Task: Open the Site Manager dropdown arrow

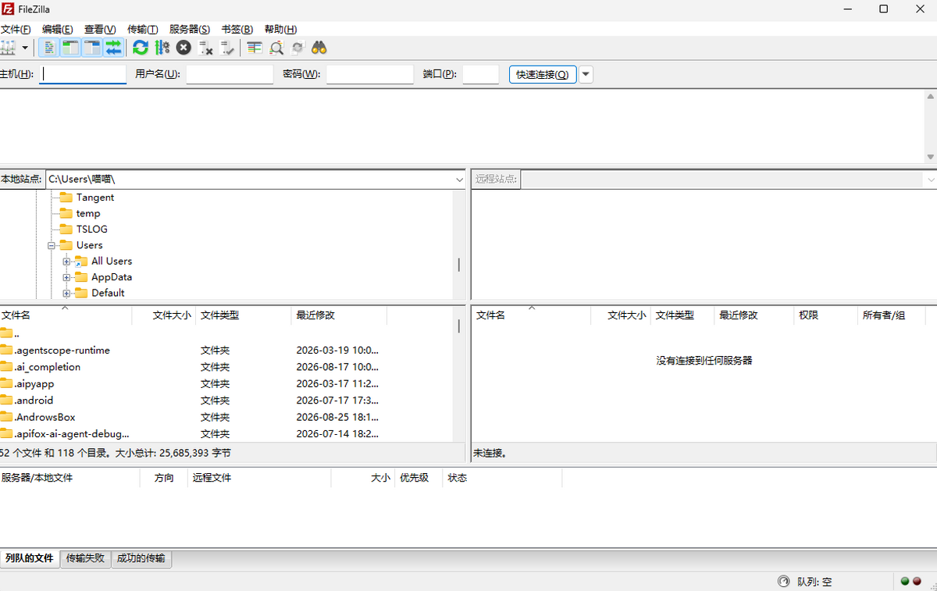Action: click(x=25, y=48)
